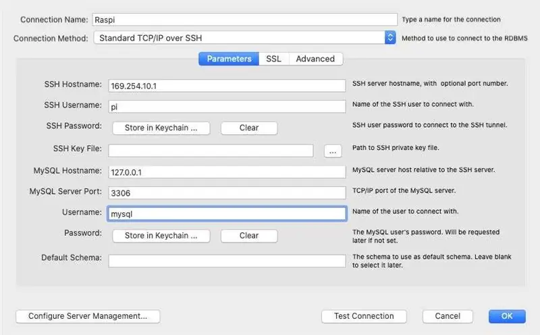Select the SSH Username field
The image size is (540, 335).
coord(227,107)
